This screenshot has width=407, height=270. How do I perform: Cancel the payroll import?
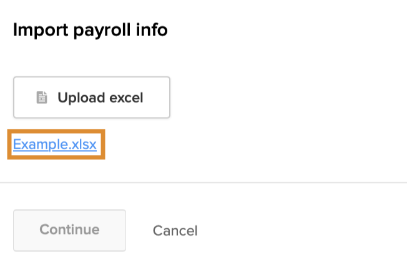coord(175,231)
